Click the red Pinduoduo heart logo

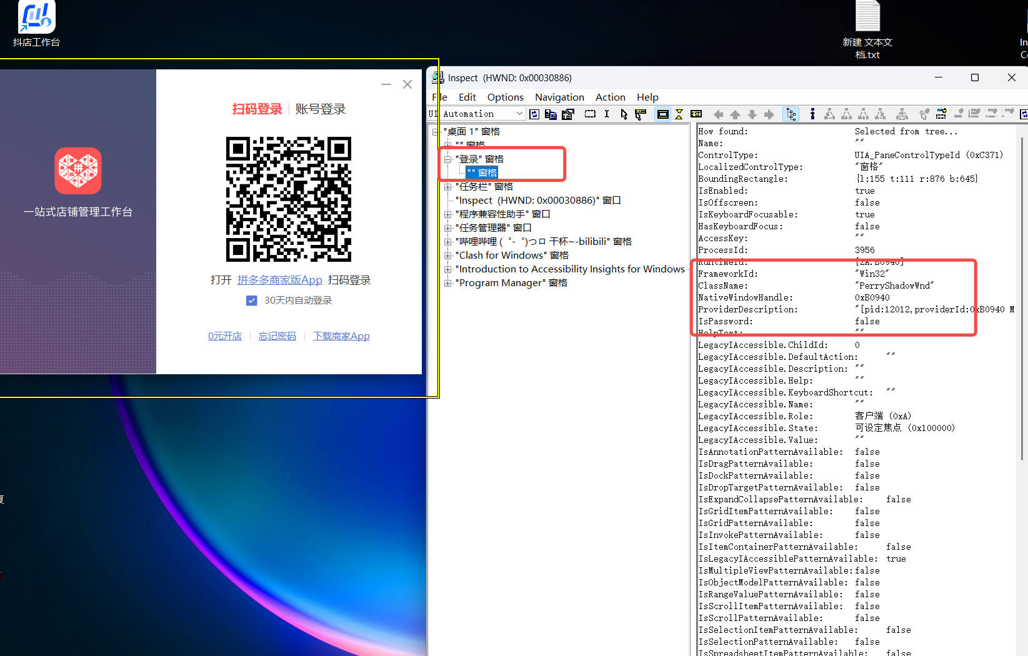point(78,171)
